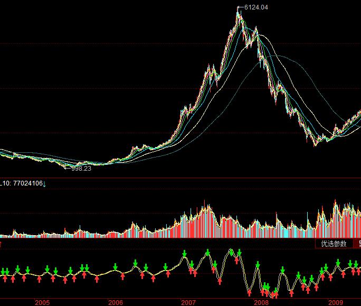Click the tallest red volume bar in 2007
This screenshot has height=306, width=361.
click(204, 219)
